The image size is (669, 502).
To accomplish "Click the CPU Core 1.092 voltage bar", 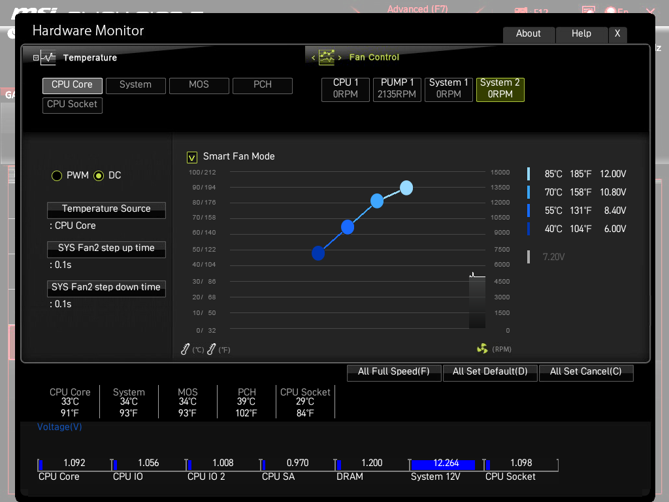I will [73, 465].
